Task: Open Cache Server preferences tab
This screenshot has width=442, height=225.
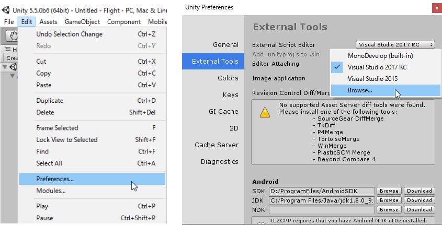Action: pyautogui.click(x=213, y=145)
